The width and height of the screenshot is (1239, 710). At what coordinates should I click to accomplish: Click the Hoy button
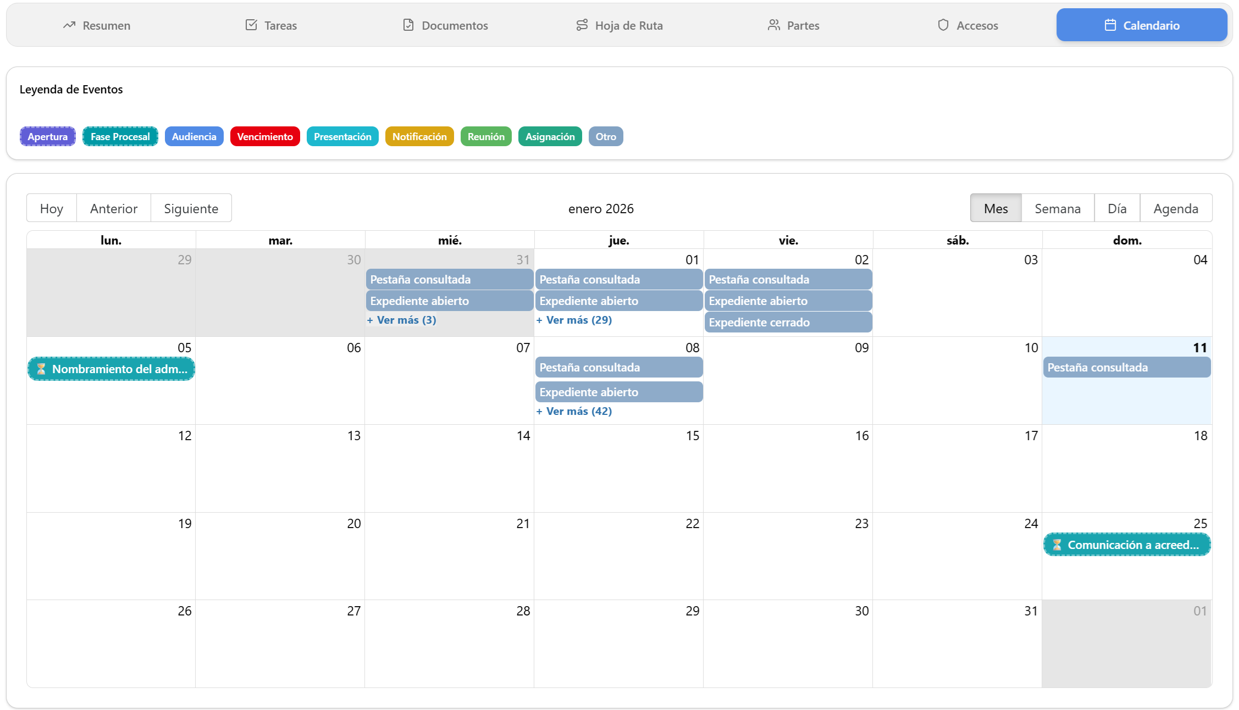(51, 208)
